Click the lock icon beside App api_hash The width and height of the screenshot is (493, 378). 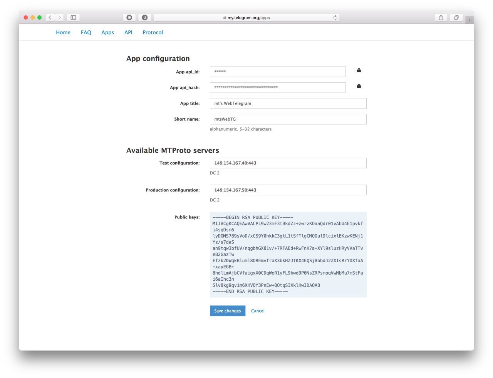[359, 86]
